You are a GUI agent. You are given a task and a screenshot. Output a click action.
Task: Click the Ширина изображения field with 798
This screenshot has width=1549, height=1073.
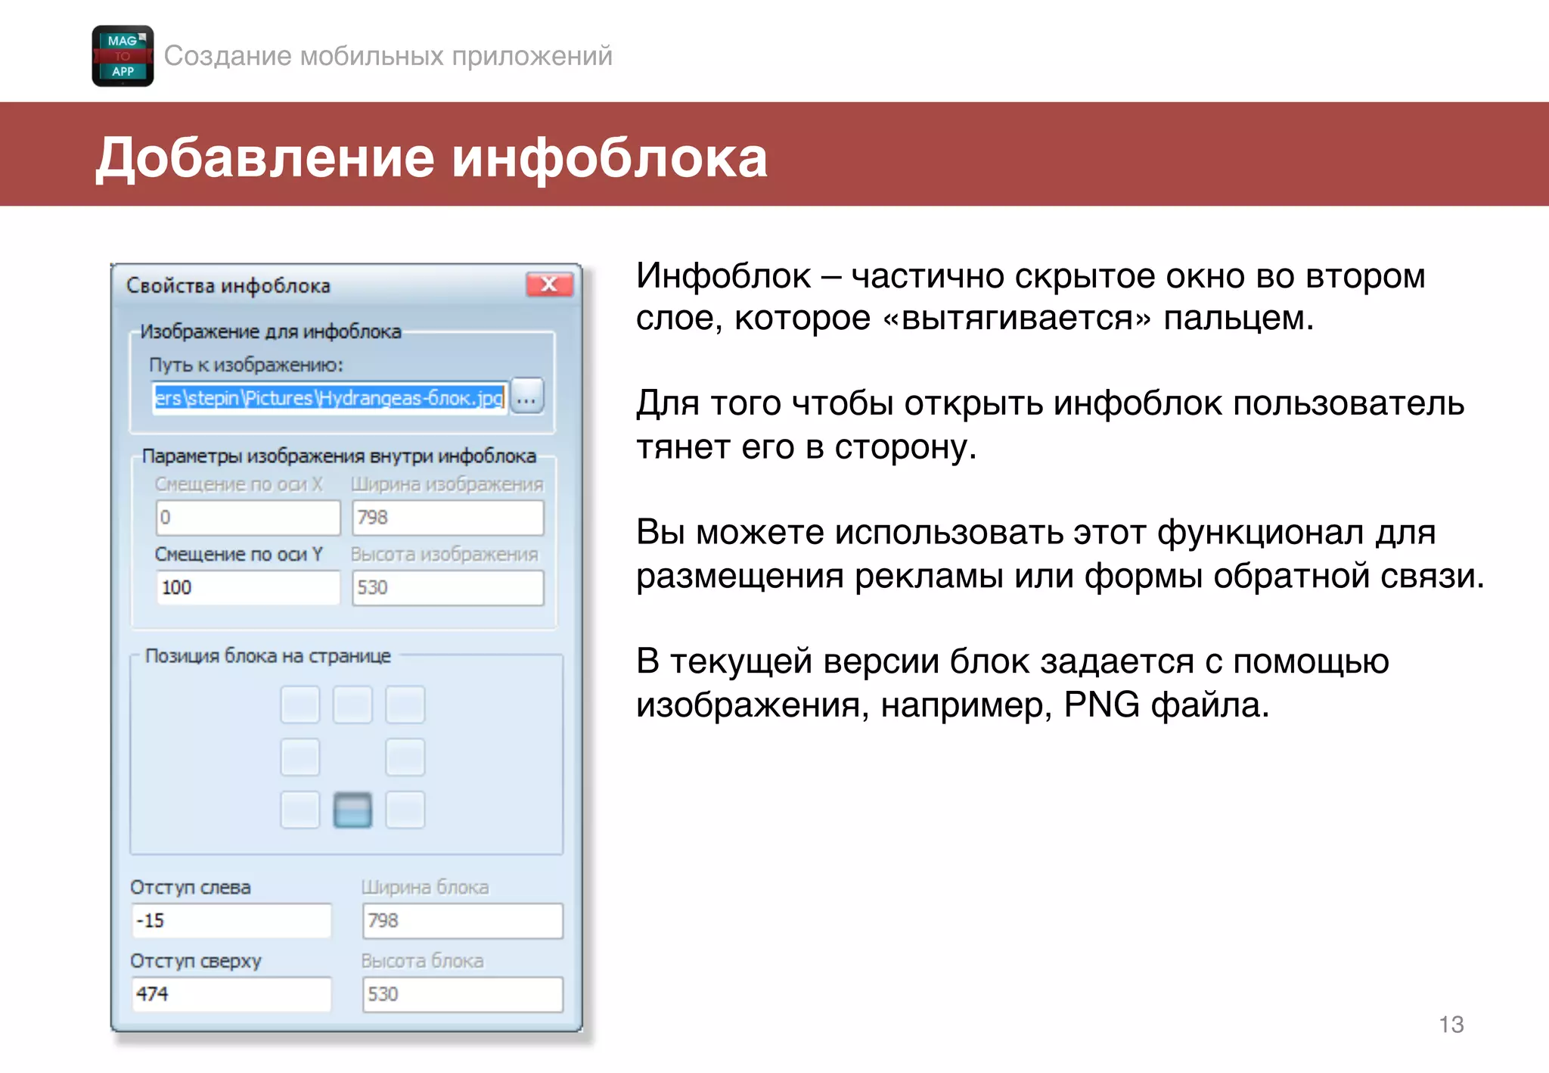tap(448, 518)
